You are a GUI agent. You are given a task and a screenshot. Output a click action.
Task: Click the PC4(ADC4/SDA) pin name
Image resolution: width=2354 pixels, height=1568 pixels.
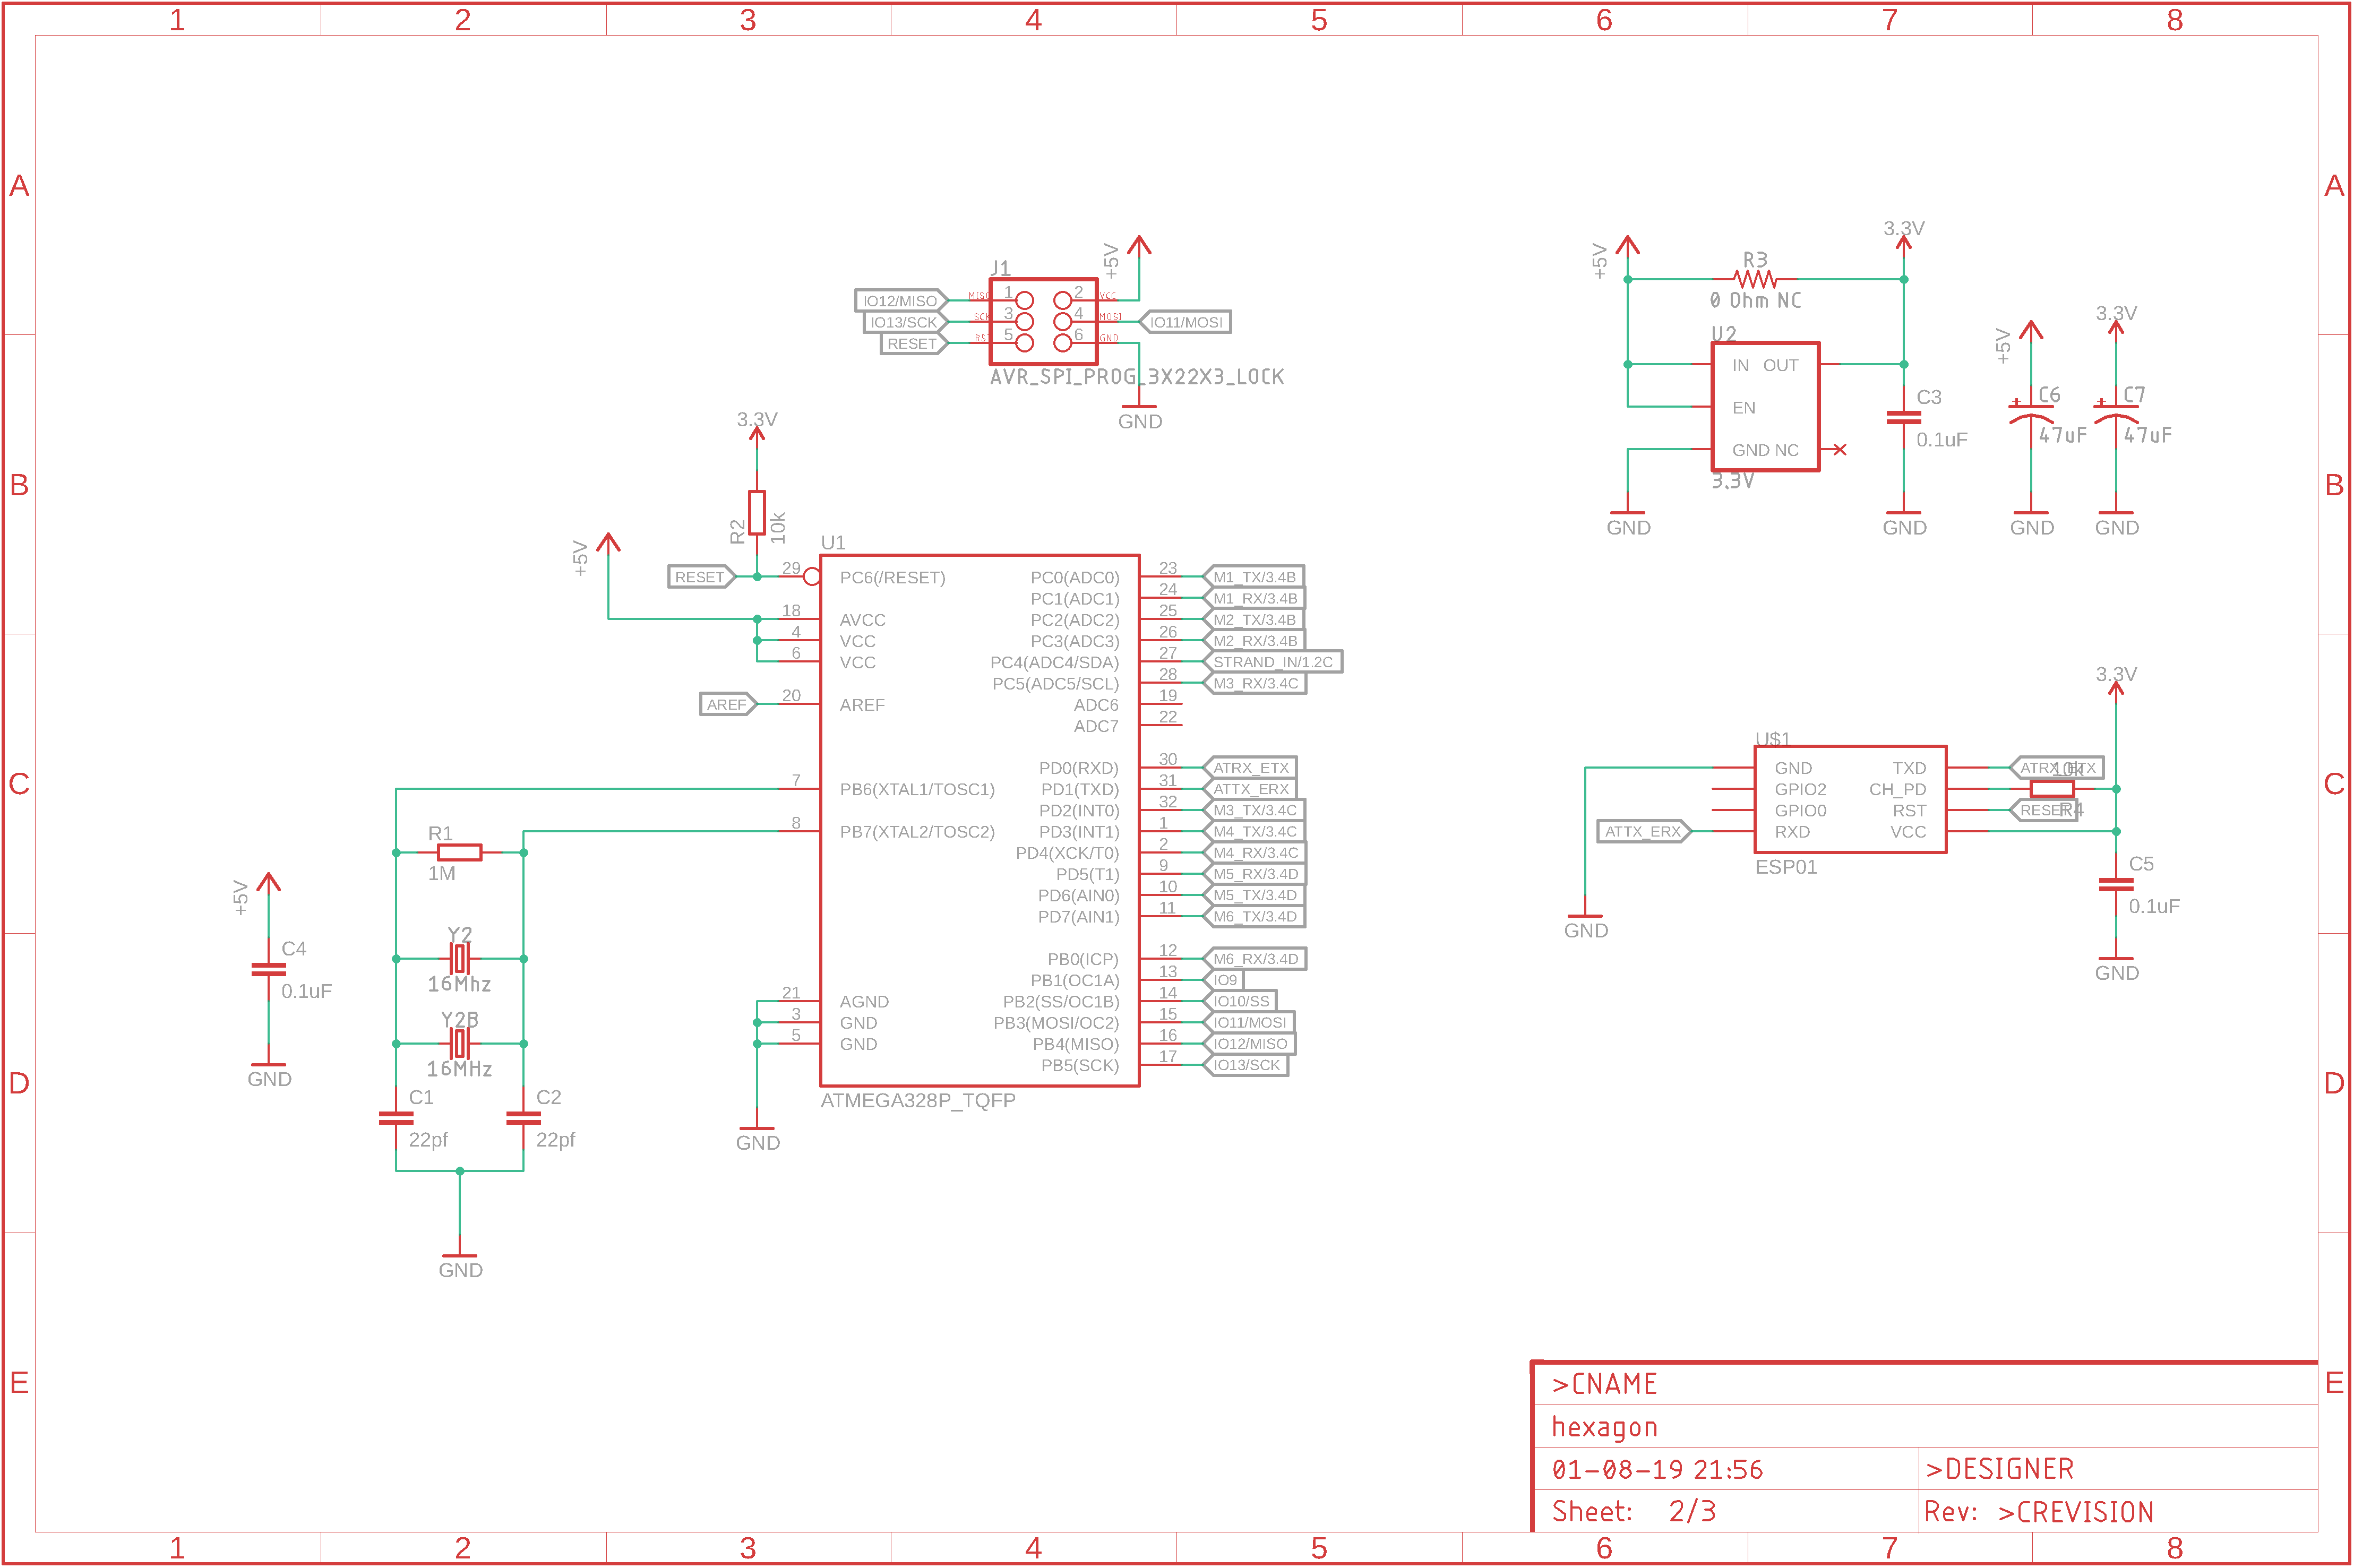1054,663
